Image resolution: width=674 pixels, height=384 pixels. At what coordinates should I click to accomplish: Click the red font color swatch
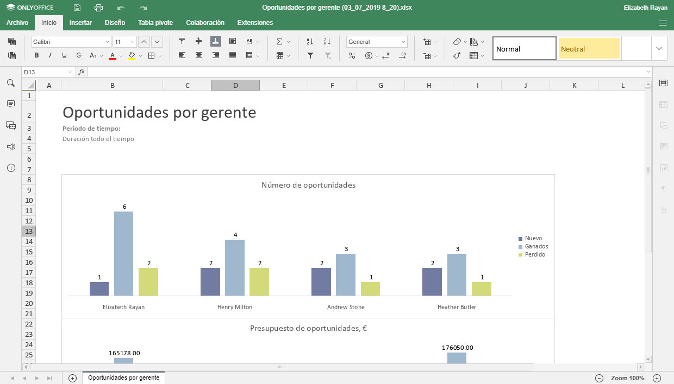click(113, 55)
